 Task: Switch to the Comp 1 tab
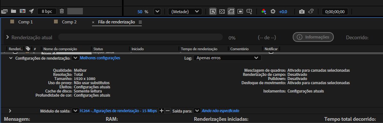click(x=26, y=22)
